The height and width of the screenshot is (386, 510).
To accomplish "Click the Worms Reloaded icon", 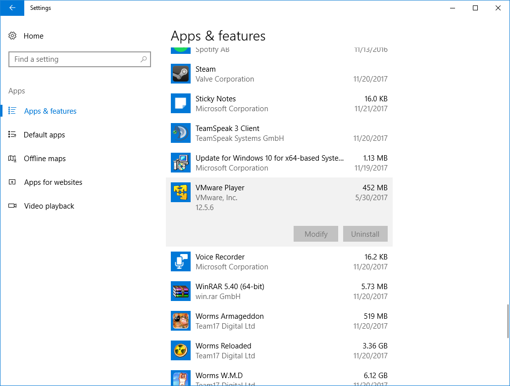I will pyautogui.click(x=181, y=350).
